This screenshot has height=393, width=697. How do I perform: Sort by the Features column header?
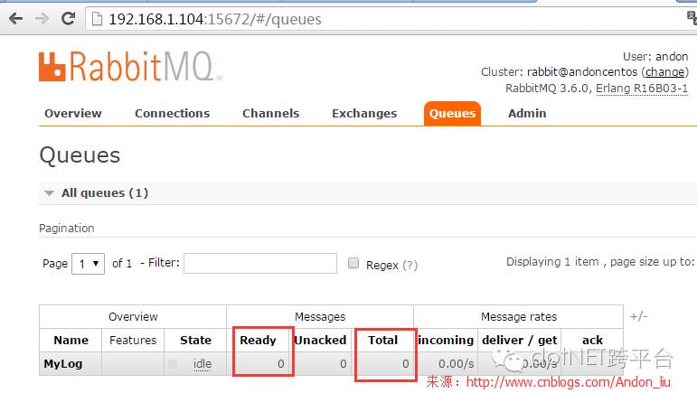pyautogui.click(x=133, y=341)
